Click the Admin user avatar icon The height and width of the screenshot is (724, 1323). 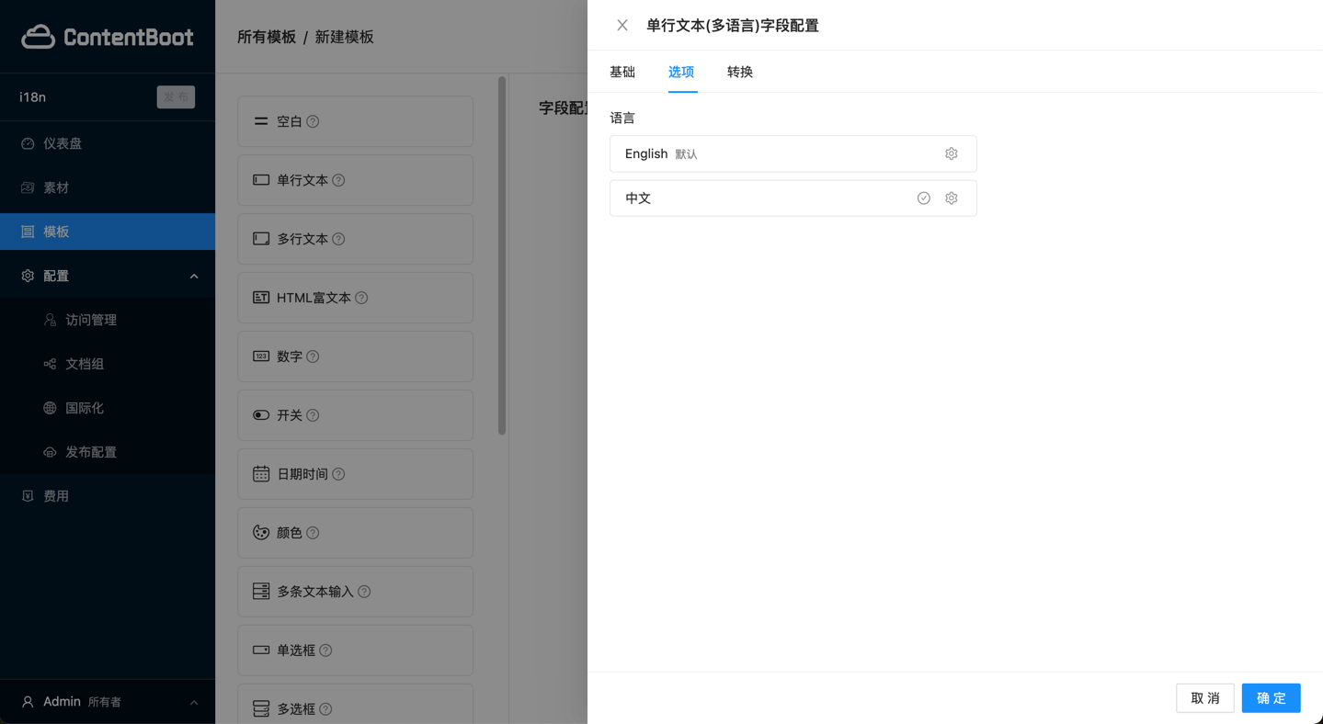(x=28, y=702)
